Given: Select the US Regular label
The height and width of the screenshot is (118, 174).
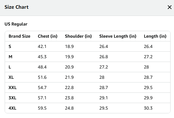Looking at the screenshot, I should click(x=16, y=24).
